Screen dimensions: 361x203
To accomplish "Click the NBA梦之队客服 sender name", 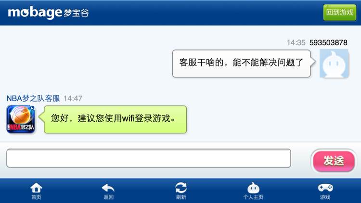I will point(33,98).
